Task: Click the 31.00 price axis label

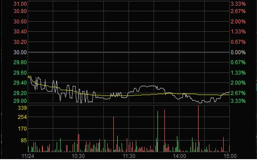Action: click(20, 3)
